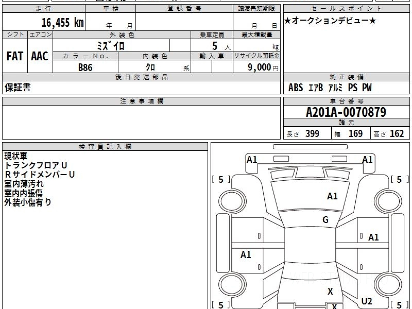The height and width of the screenshot is (309, 412).
Task: Click the 諸元 header
Action: [x=347, y=123]
